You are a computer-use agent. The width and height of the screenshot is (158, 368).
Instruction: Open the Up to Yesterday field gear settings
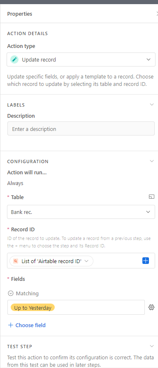point(151,307)
